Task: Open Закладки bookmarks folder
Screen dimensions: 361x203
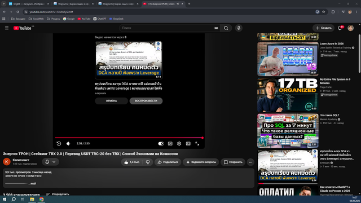Action: pos(18,19)
